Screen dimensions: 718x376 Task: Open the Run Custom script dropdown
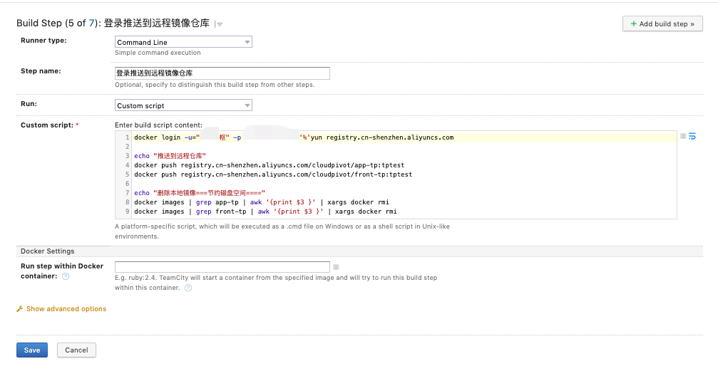pos(183,105)
